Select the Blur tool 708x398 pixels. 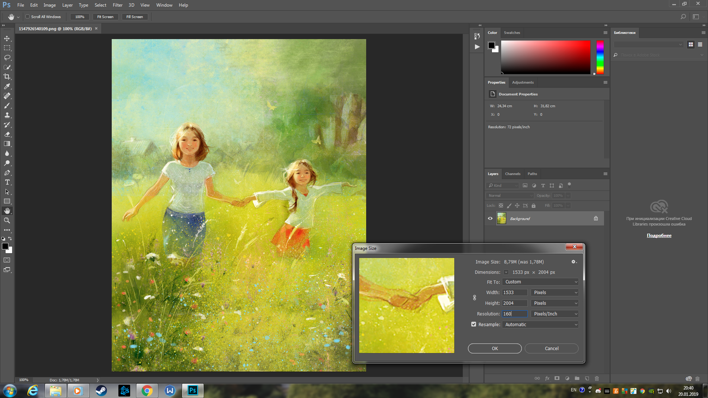point(7,153)
